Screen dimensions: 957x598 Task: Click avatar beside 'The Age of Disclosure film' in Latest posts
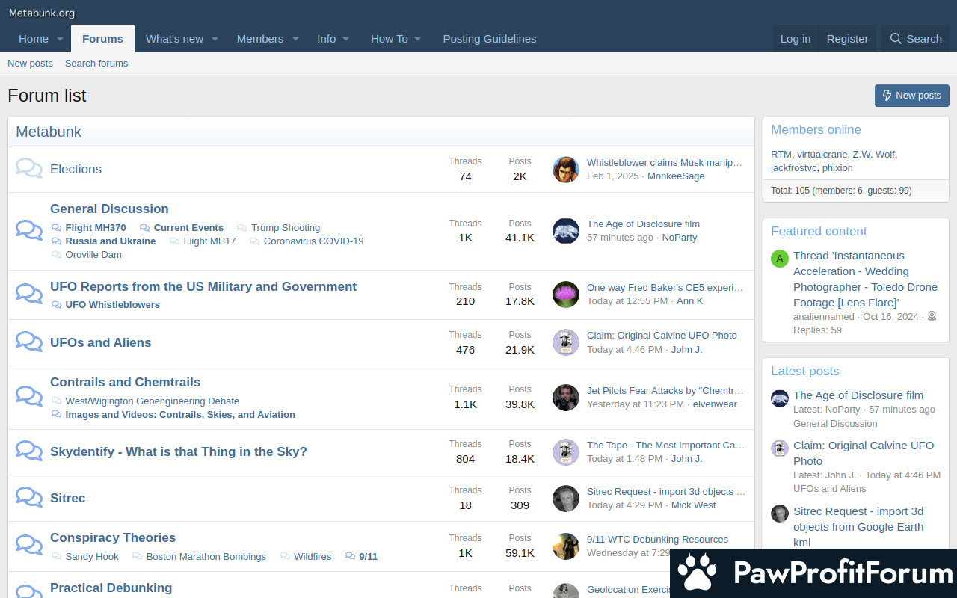[780, 398]
